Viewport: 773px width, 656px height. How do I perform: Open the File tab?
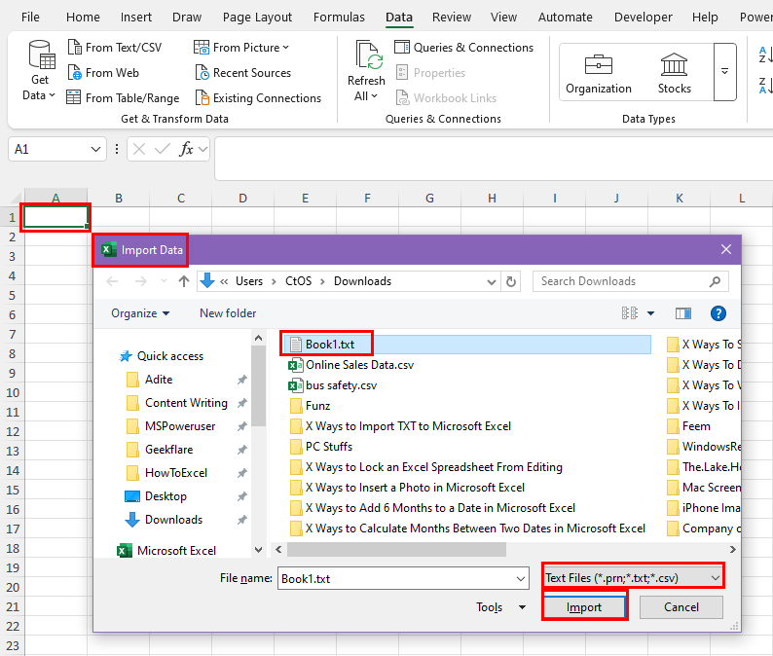coord(30,18)
